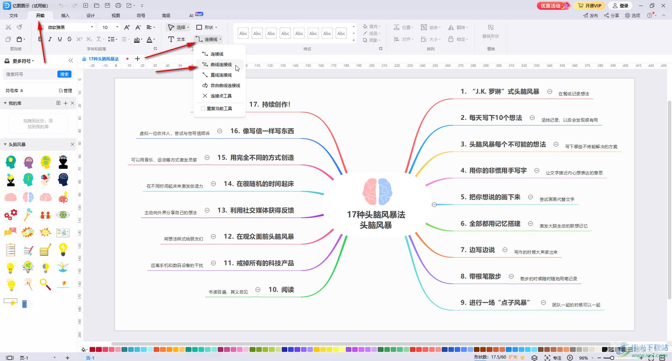Collapse branch 7 minus circle
The height and width of the screenshot is (361, 672).
click(x=505, y=250)
